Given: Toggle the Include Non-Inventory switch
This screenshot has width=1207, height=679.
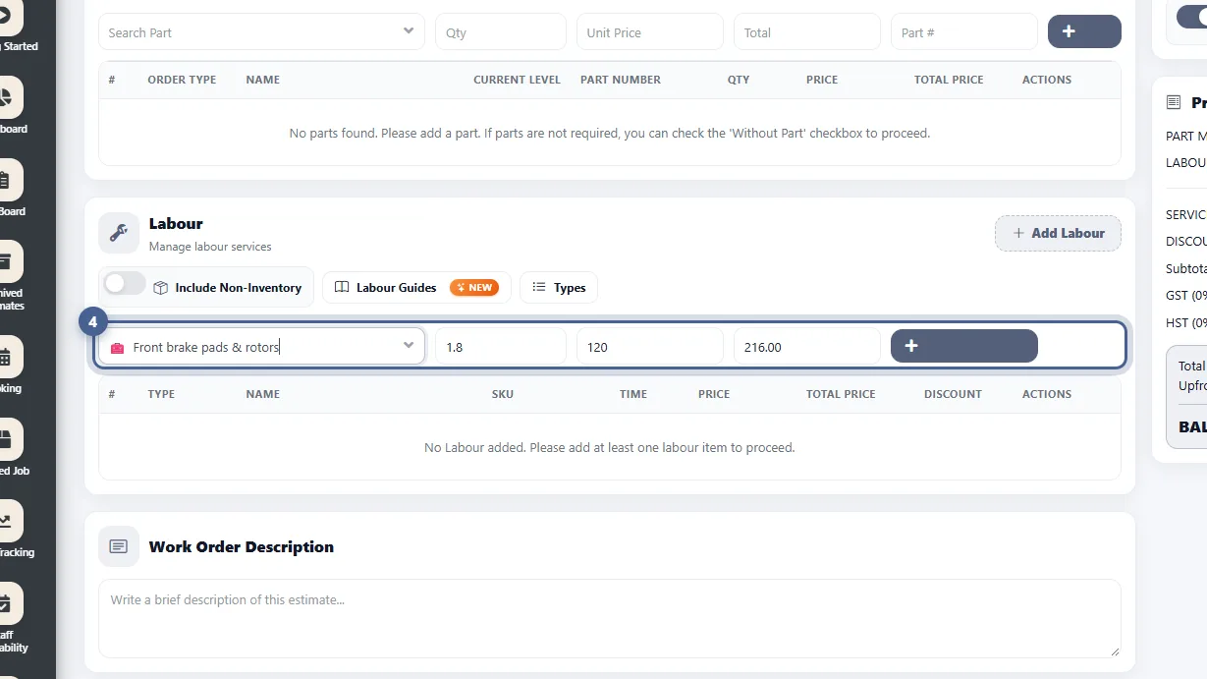Looking at the screenshot, I should coord(125,284).
